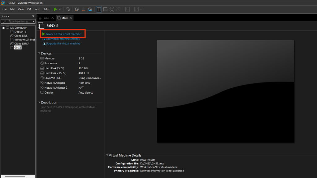317x178 pixels.
Task: Toggle the show library sidebar icon
Action: coord(99,9)
